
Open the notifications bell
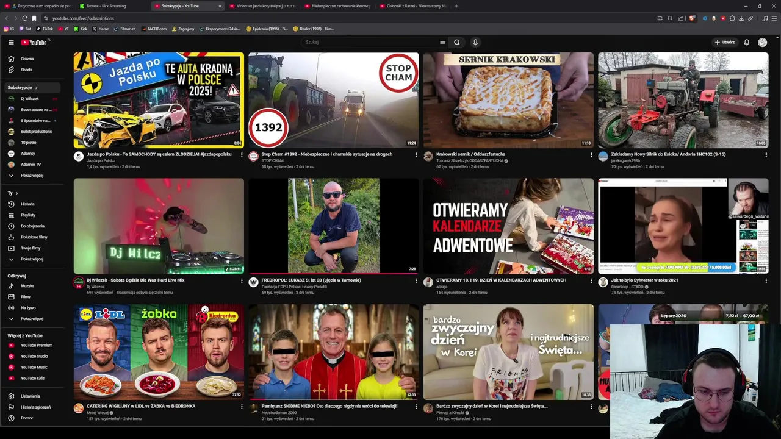[746, 42]
